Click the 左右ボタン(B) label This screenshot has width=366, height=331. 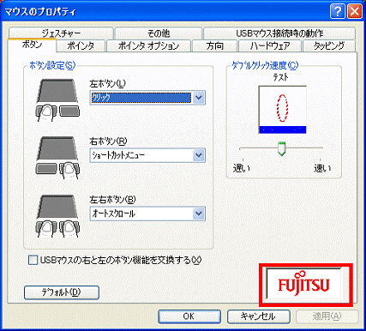point(112,200)
